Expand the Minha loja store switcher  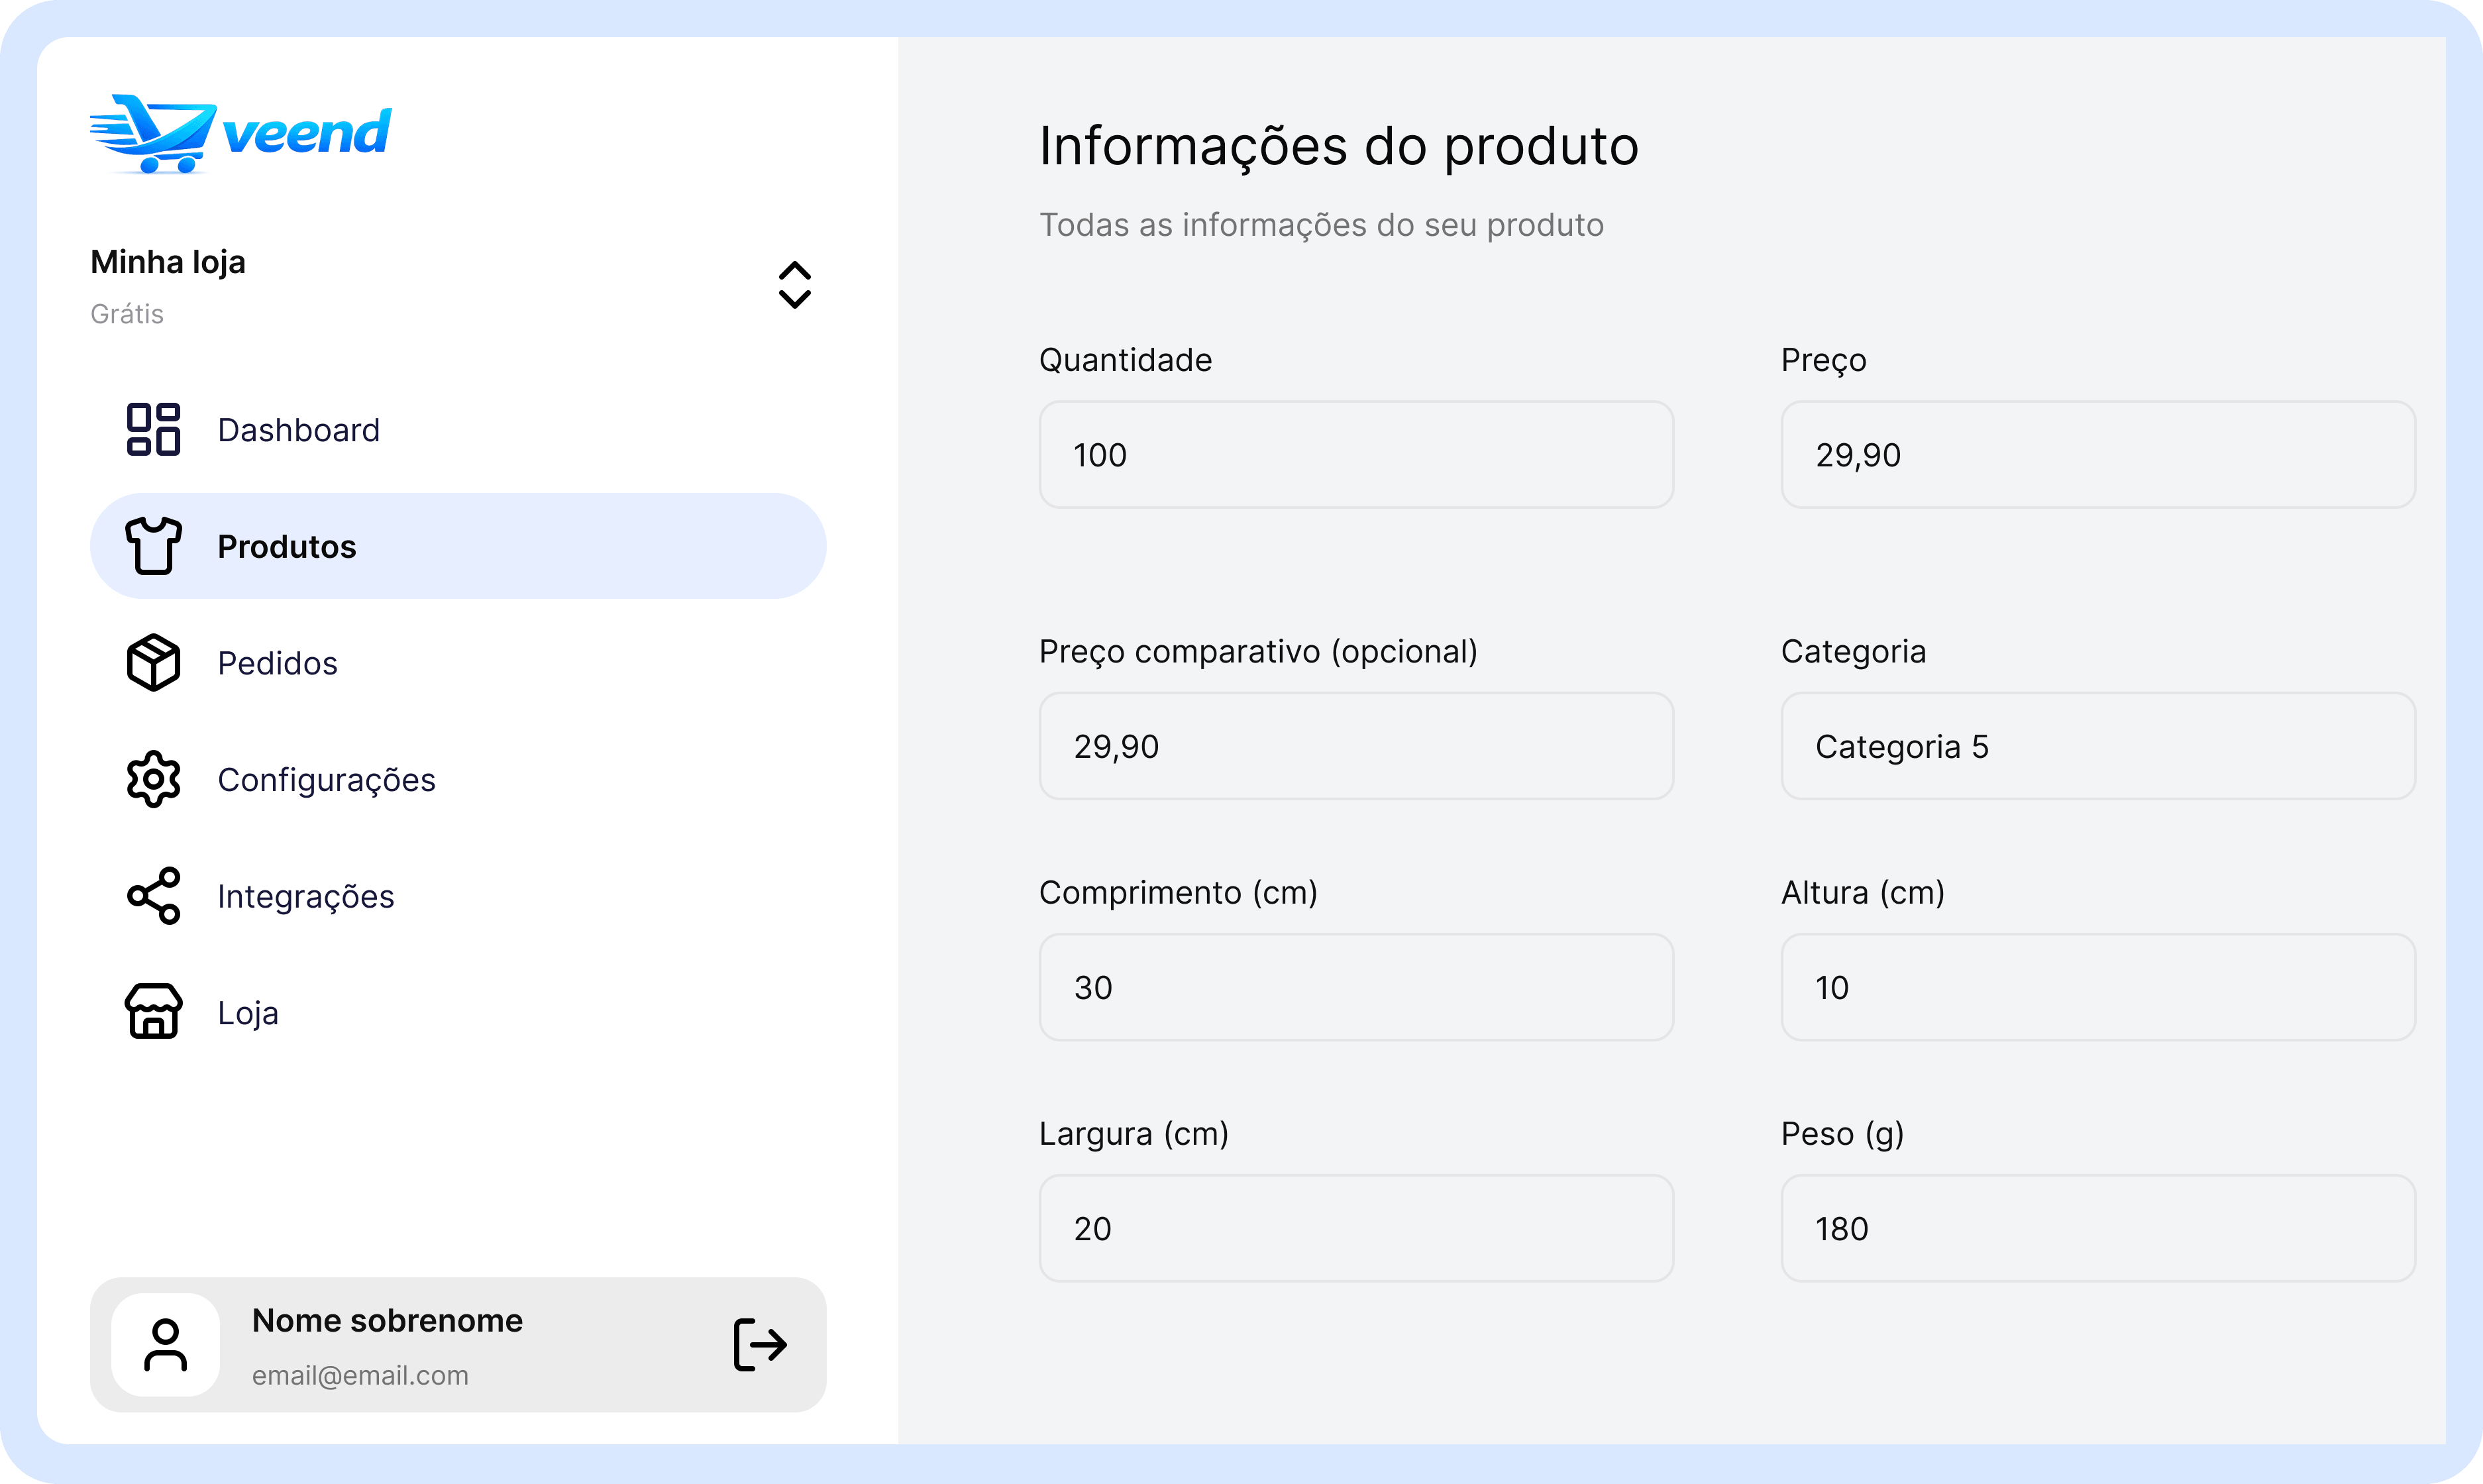tap(794, 285)
